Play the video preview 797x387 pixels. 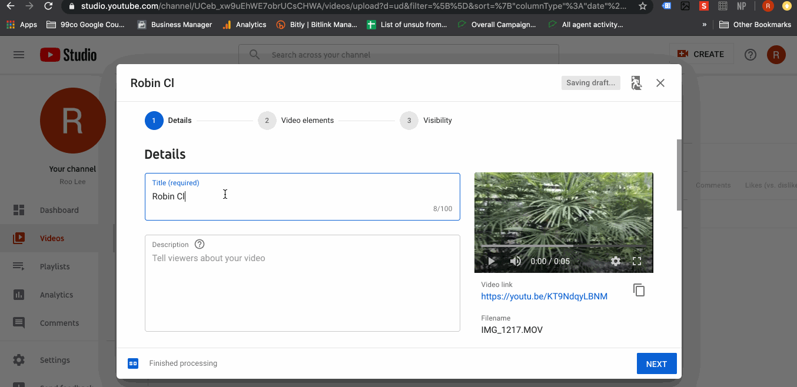pyautogui.click(x=492, y=261)
